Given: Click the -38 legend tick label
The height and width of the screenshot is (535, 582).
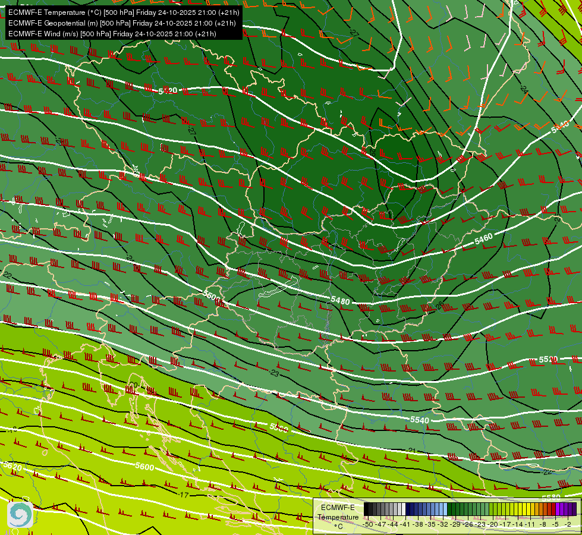Looking at the screenshot, I should tap(417, 524).
